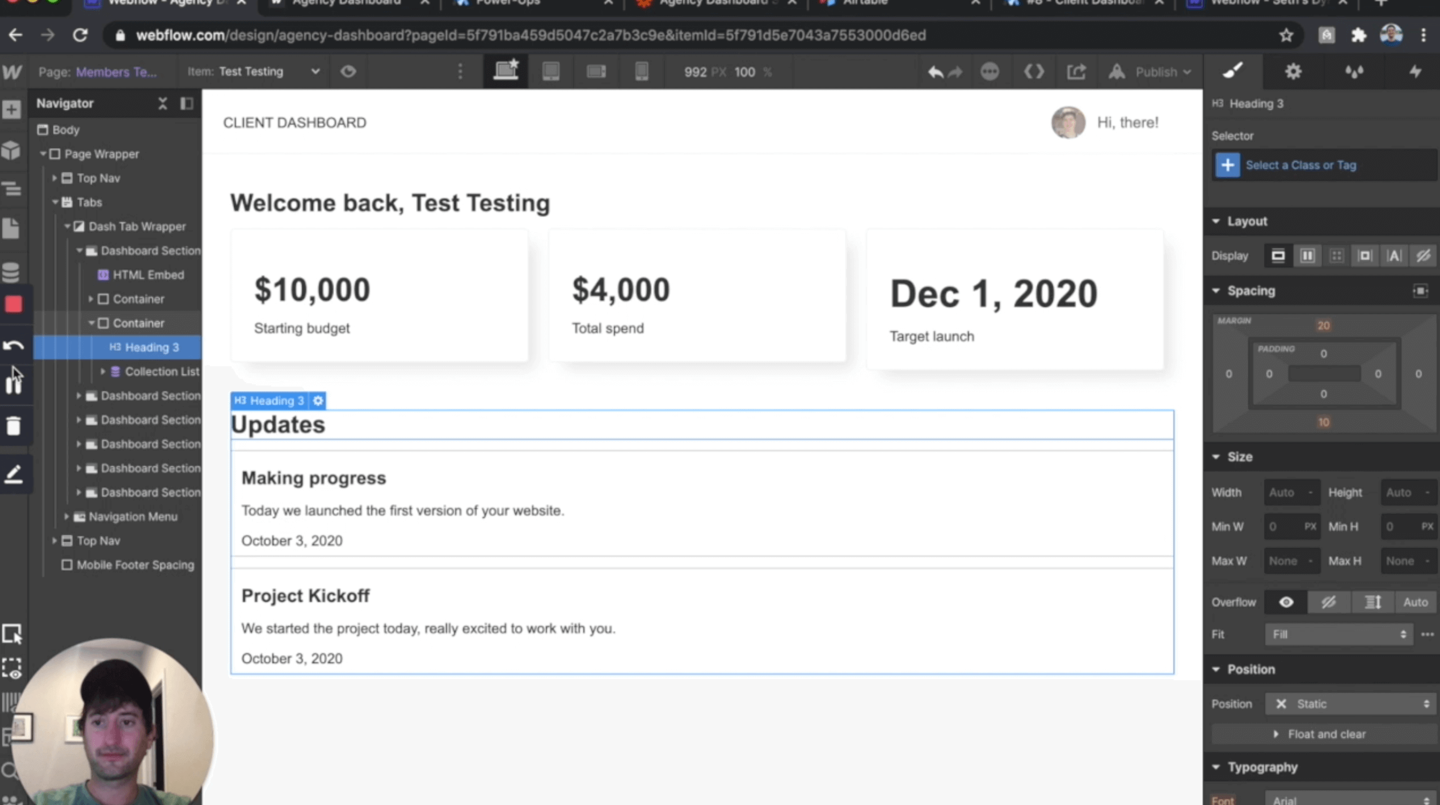Toggle preview mode with the eye icon

[348, 71]
